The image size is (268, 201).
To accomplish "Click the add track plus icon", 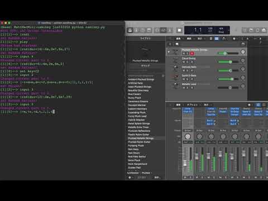I will coord(170,44).
